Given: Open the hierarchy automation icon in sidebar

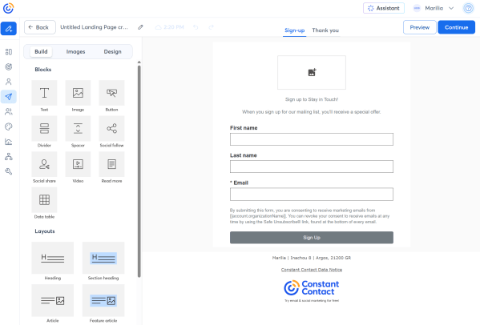Looking at the screenshot, I should click(x=9, y=157).
